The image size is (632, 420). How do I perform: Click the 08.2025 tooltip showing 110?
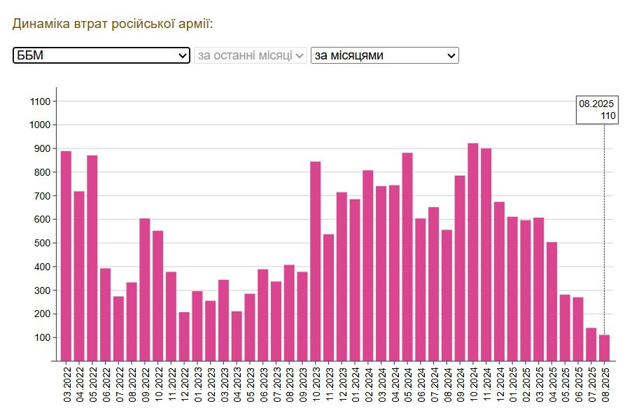[x=597, y=110]
